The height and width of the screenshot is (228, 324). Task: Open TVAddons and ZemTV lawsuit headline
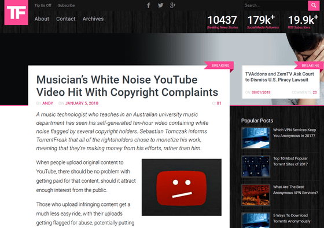(x=279, y=77)
